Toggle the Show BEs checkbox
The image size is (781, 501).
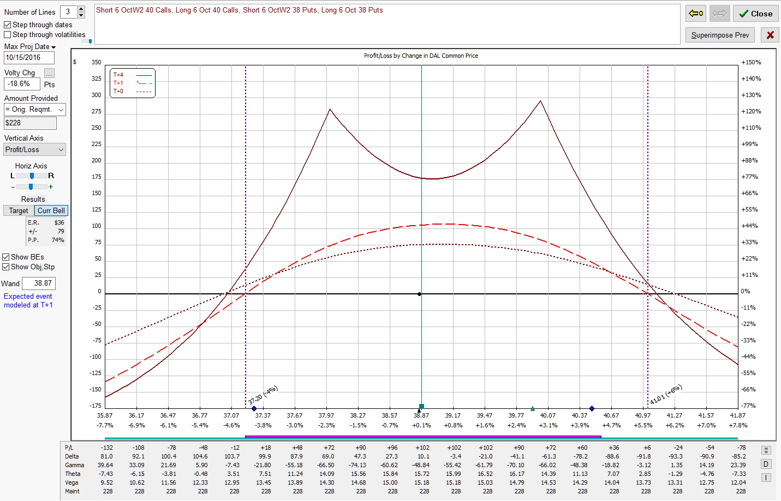coord(6,257)
